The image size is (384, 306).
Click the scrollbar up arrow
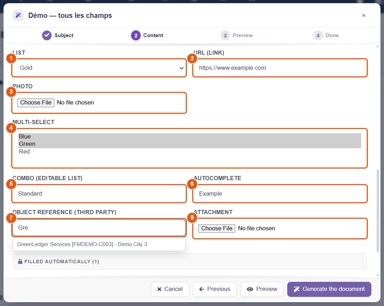click(378, 46)
